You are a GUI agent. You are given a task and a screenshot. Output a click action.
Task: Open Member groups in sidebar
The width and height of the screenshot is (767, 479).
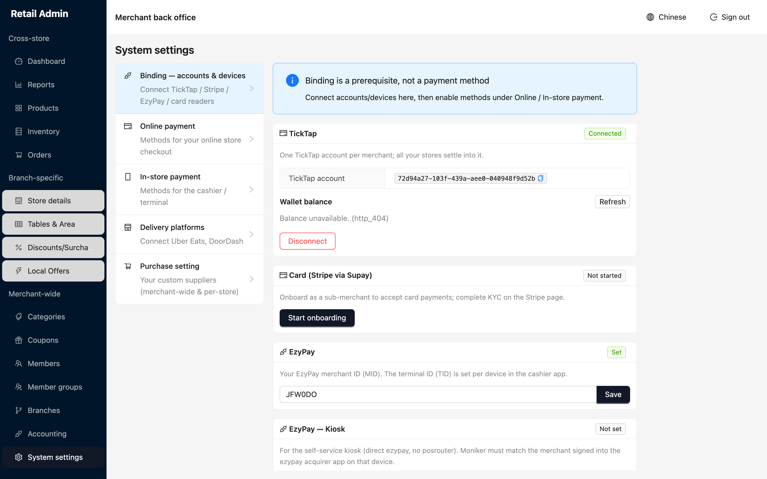(53, 387)
